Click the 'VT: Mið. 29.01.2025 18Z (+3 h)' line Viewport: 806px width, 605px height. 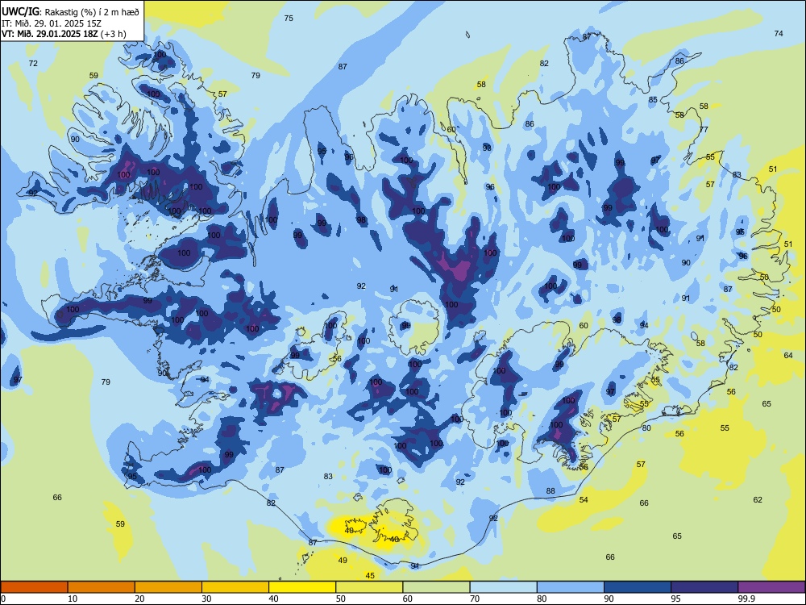tap(64, 34)
